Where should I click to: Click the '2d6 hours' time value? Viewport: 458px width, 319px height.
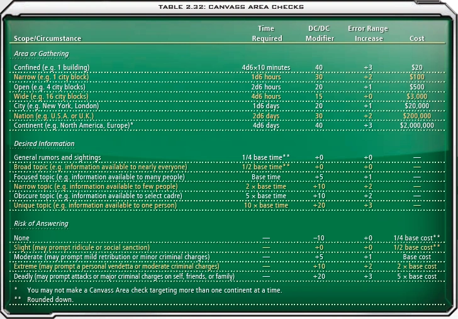click(266, 87)
